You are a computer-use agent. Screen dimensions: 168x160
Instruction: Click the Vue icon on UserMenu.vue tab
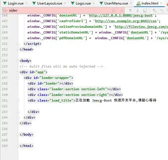101,3
